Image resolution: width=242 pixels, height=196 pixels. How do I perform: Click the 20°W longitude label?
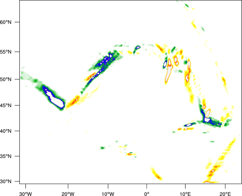tap(68, 194)
